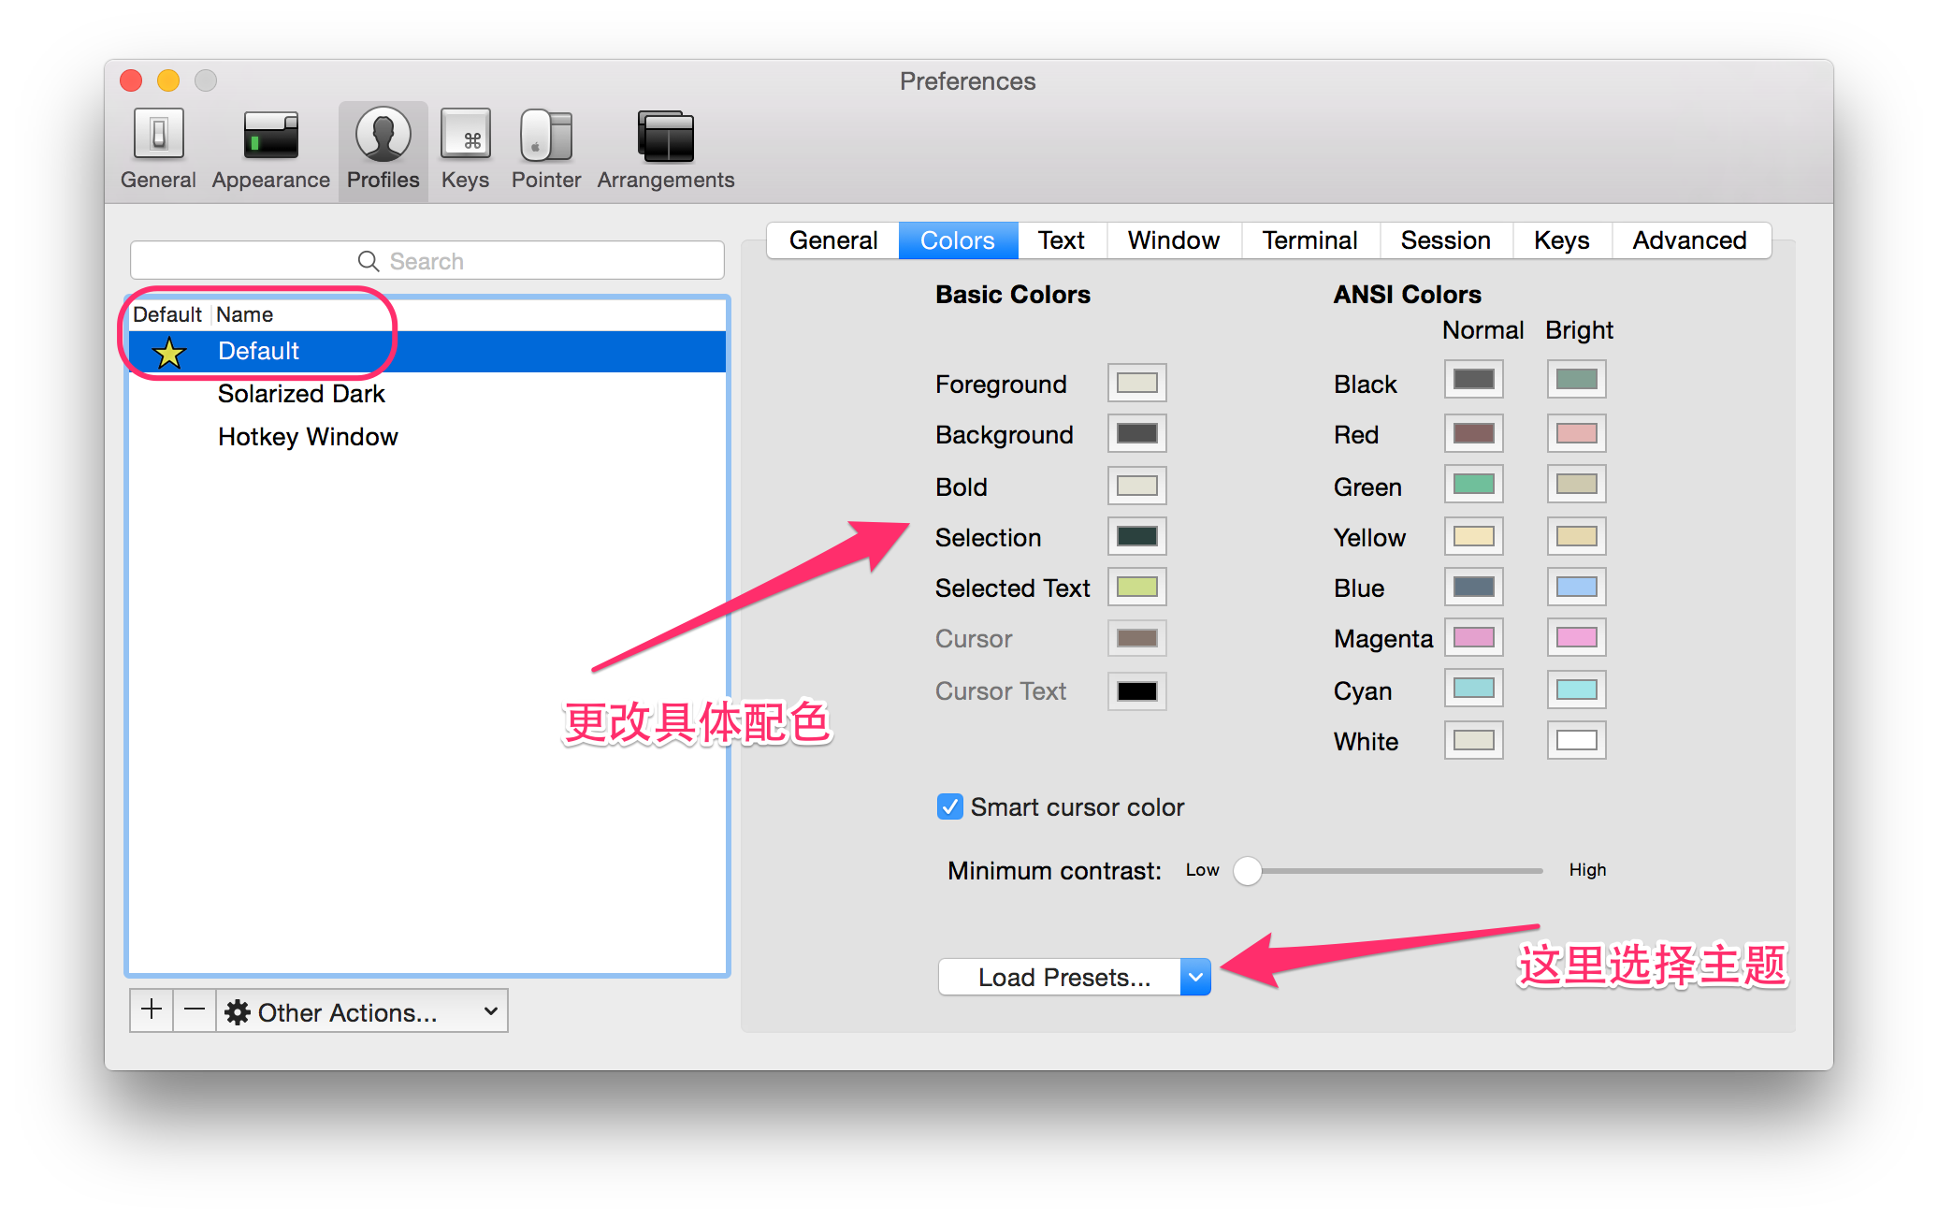Click the remove profile minus button
1938x1220 pixels.
tap(194, 1010)
